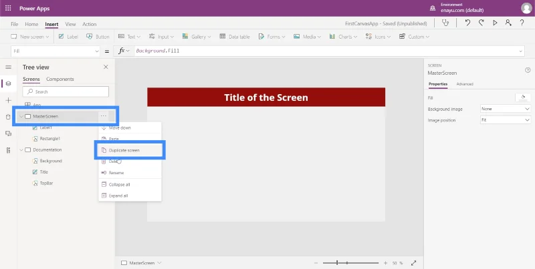Open the Media dropdown in toolbar
Screen dimensions: 535x269
point(307,37)
